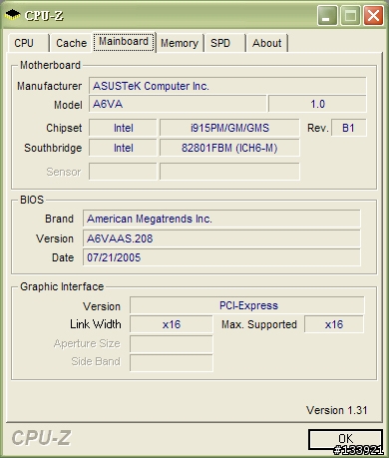Click the Chipset label
This screenshot has width=389, height=458.
click(x=64, y=128)
